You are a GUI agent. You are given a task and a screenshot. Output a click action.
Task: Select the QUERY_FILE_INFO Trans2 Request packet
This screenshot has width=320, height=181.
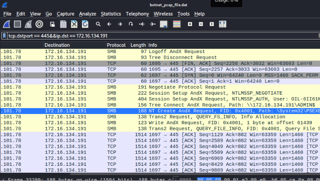click(x=160, y=129)
